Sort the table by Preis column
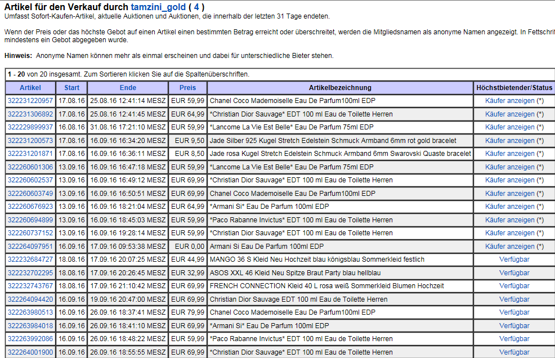This screenshot has width=555, height=358. pyautogui.click(x=187, y=88)
